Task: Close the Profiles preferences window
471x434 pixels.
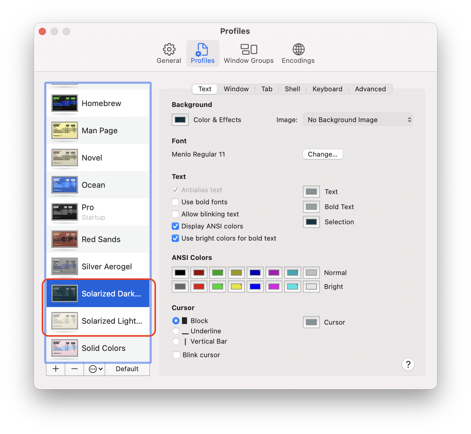Action: tap(42, 31)
